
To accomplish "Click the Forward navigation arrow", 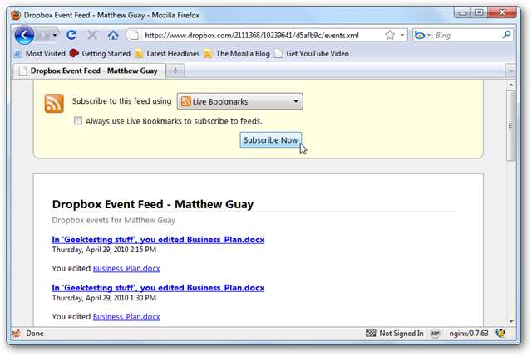I will (43, 35).
